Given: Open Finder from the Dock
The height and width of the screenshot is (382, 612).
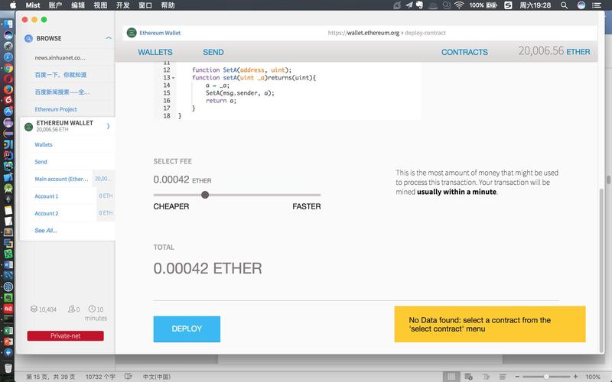Looking at the screenshot, I should click(x=8, y=24).
